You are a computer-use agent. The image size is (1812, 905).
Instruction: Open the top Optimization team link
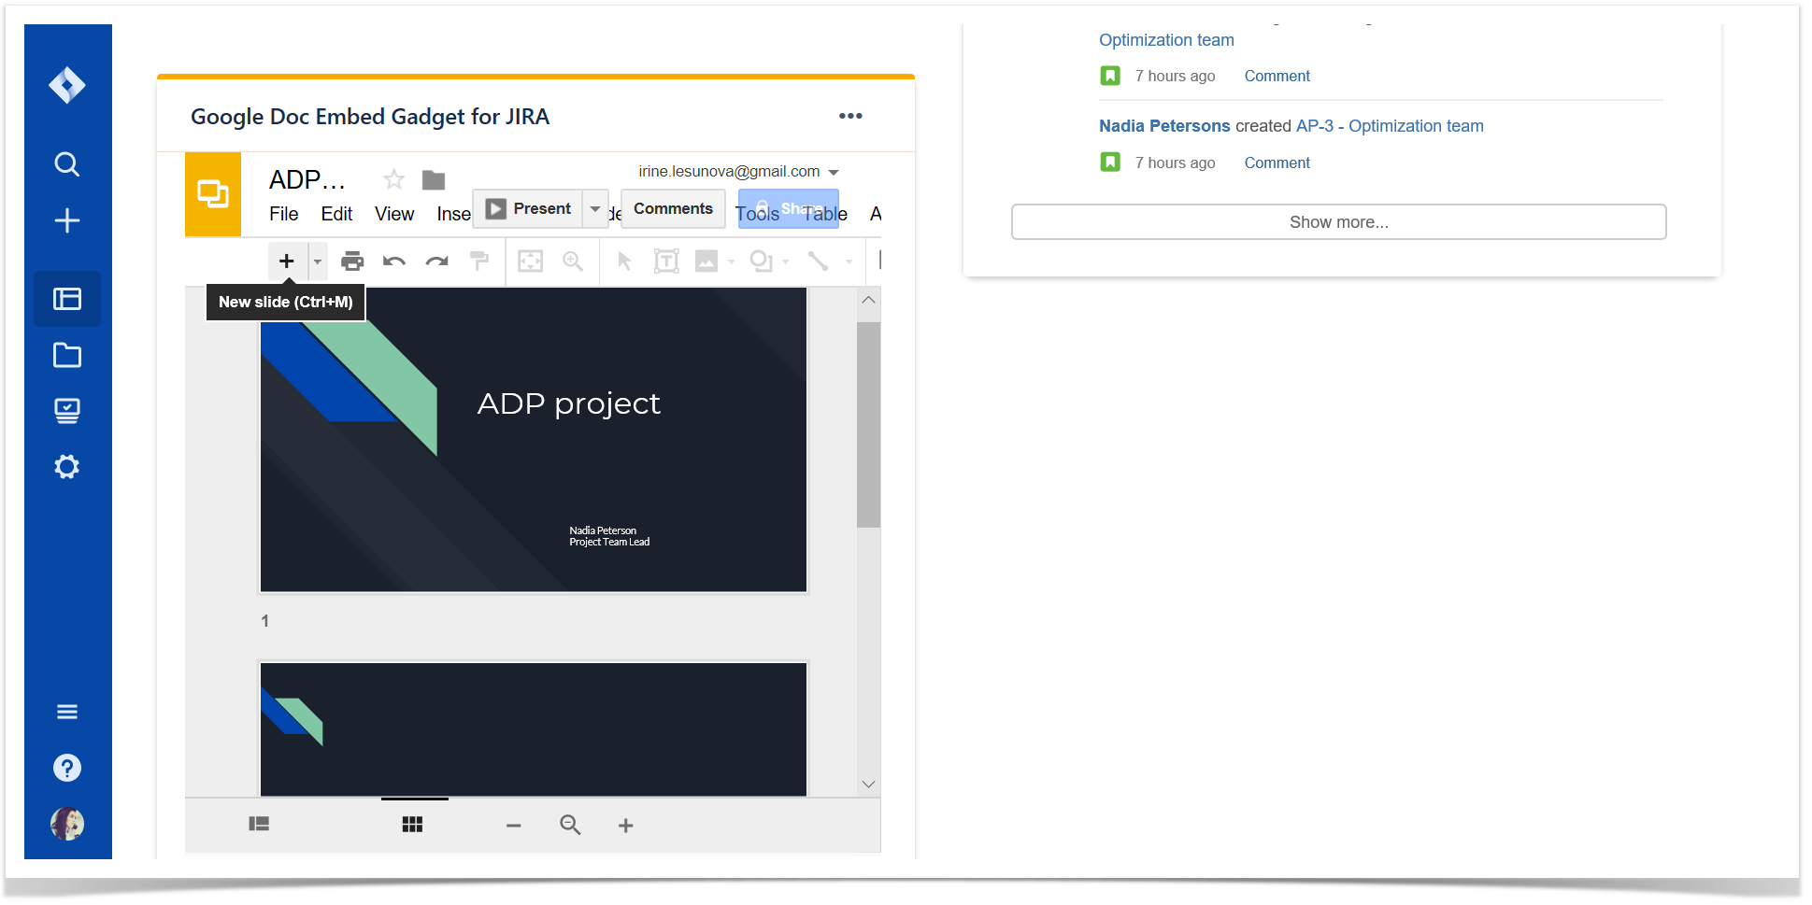pyautogui.click(x=1166, y=40)
